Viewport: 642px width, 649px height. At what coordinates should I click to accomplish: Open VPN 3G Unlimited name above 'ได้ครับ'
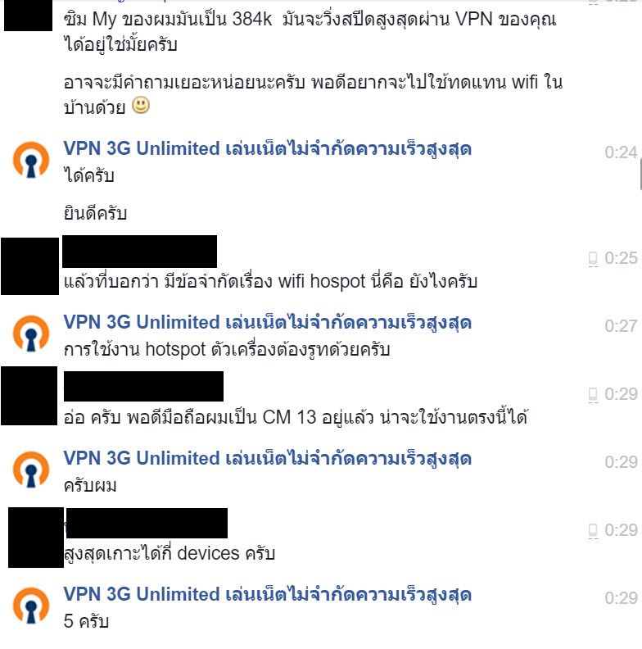(x=267, y=148)
